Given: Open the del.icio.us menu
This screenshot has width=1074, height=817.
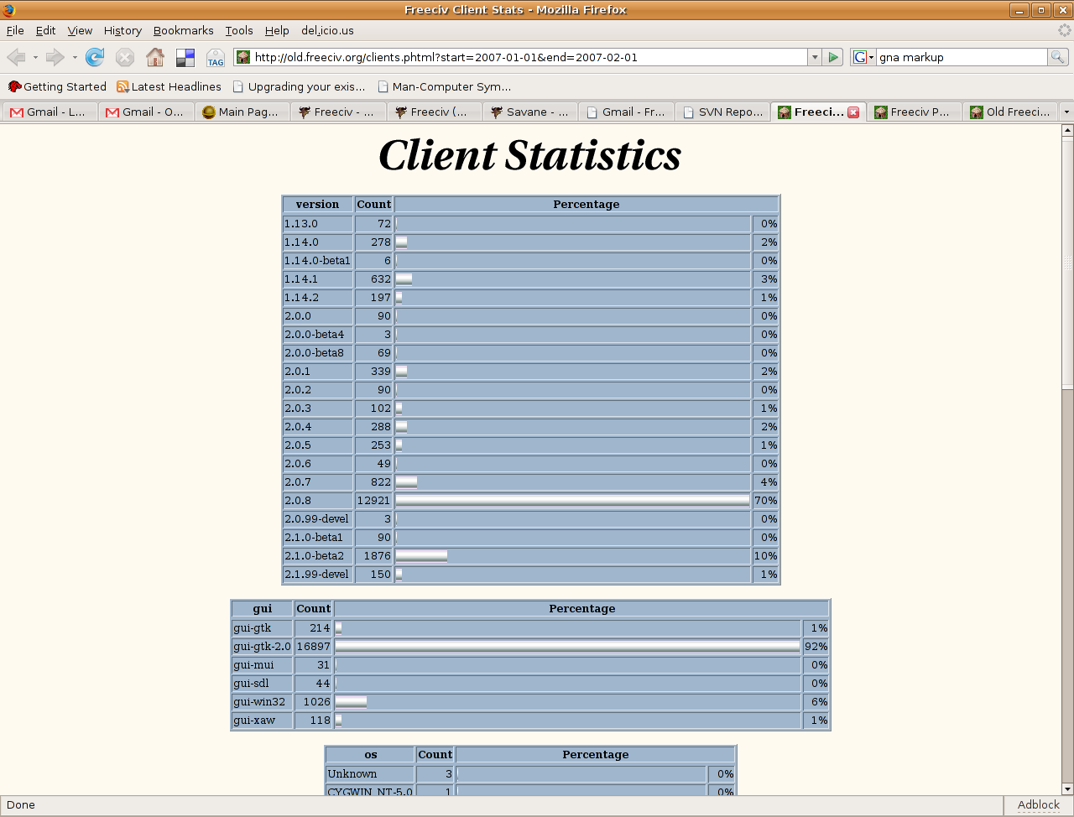Looking at the screenshot, I should click(x=327, y=30).
